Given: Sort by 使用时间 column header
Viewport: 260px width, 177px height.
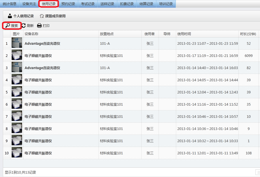Looking at the screenshot, I should click(184, 34).
